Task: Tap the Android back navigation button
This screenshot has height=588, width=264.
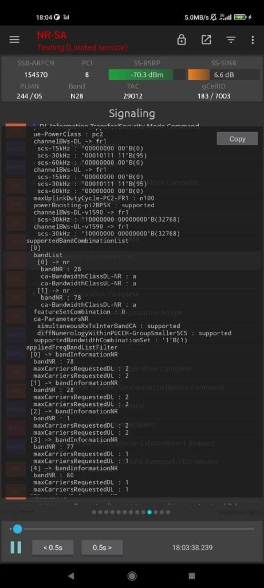Action: tap(70, 575)
